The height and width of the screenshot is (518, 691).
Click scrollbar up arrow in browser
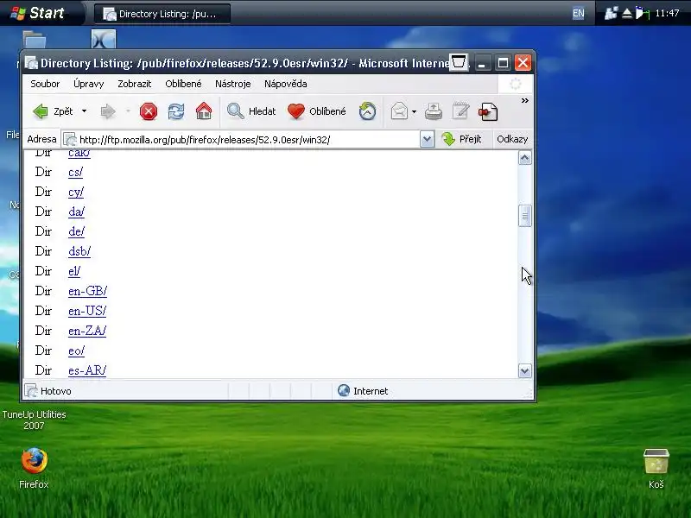click(x=524, y=158)
